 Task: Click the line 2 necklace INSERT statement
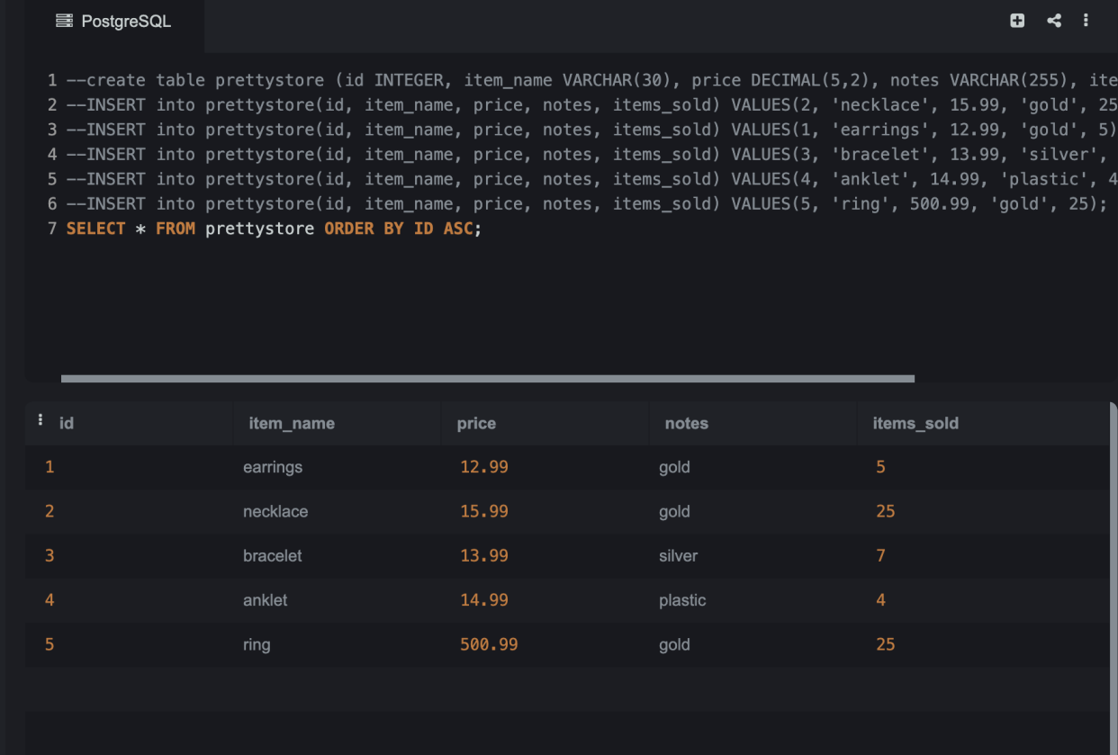click(591, 105)
